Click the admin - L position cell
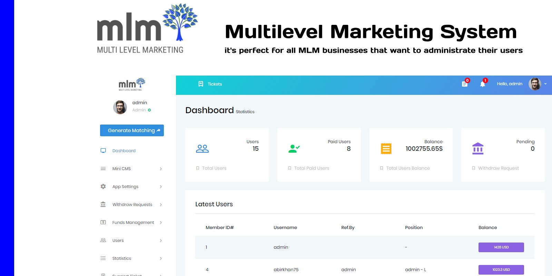The image size is (552, 276). click(415, 270)
